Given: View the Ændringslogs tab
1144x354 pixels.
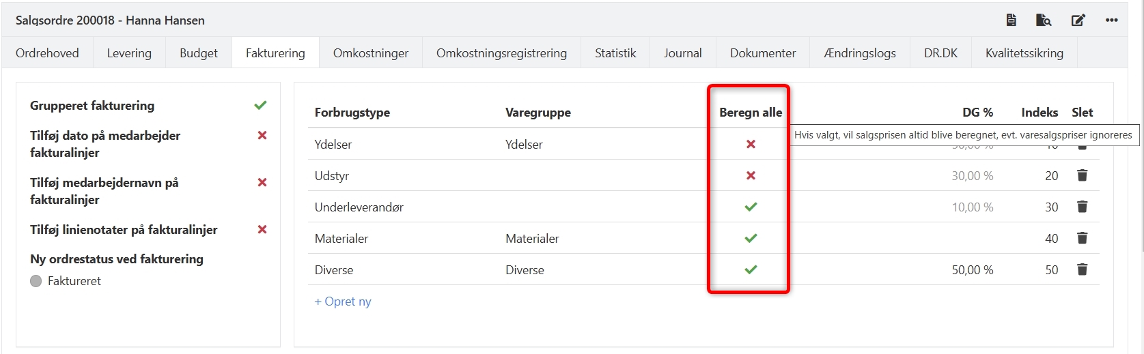Looking at the screenshot, I should 860,53.
